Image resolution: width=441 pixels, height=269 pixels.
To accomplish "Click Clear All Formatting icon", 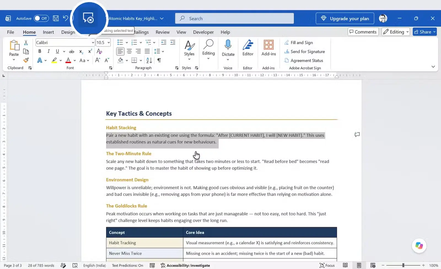I will (x=100, y=51).
